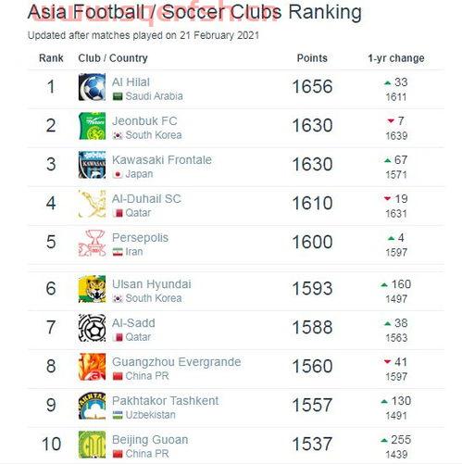This screenshot has height=464, width=462.
Task: Open the Kawasaki Frontale club badge
Action: 92,165
